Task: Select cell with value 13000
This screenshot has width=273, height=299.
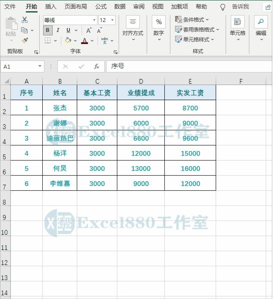Action: 141,168
